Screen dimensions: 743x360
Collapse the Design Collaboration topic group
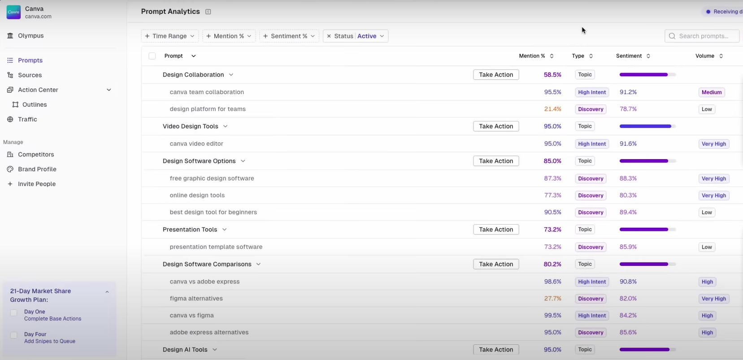pyautogui.click(x=231, y=75)
